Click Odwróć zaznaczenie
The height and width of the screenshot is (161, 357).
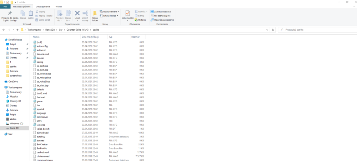click(162, 20)
